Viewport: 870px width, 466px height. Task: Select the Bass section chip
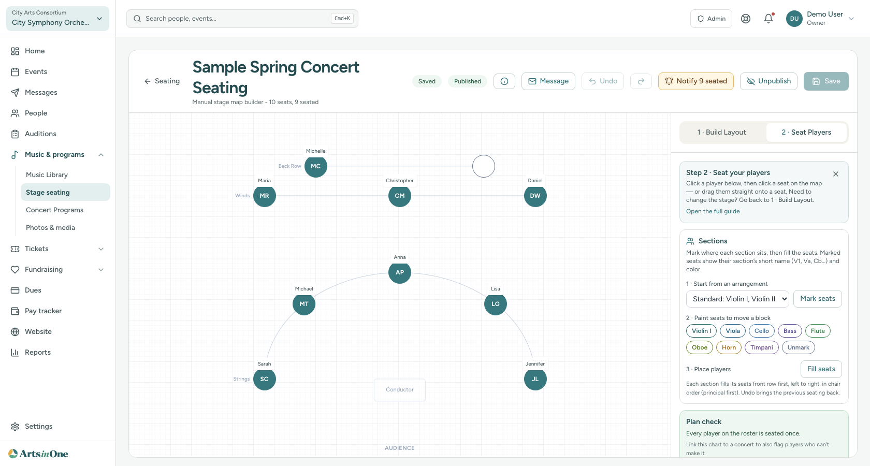(x=790, y=331)
